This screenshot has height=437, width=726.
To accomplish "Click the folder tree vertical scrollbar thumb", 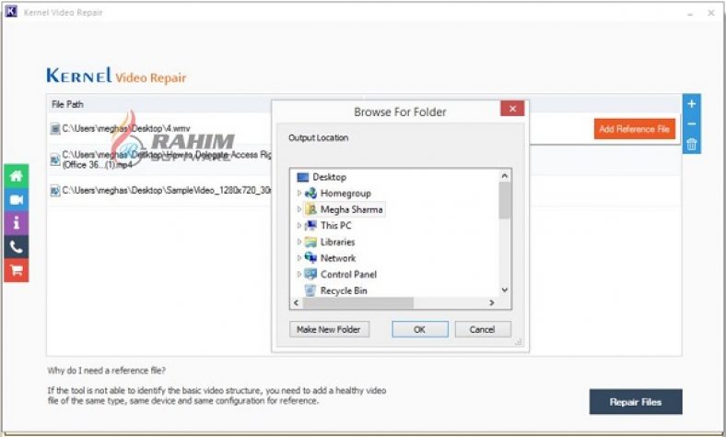I will (504, 200).
